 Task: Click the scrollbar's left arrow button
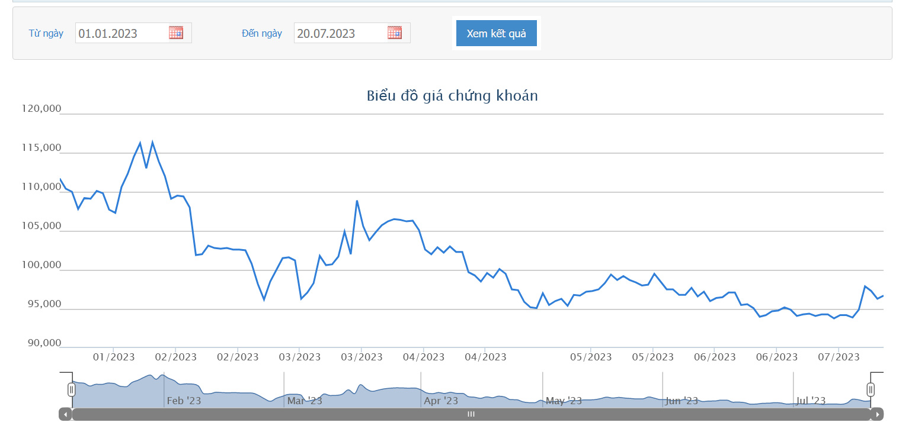(65, 414)
